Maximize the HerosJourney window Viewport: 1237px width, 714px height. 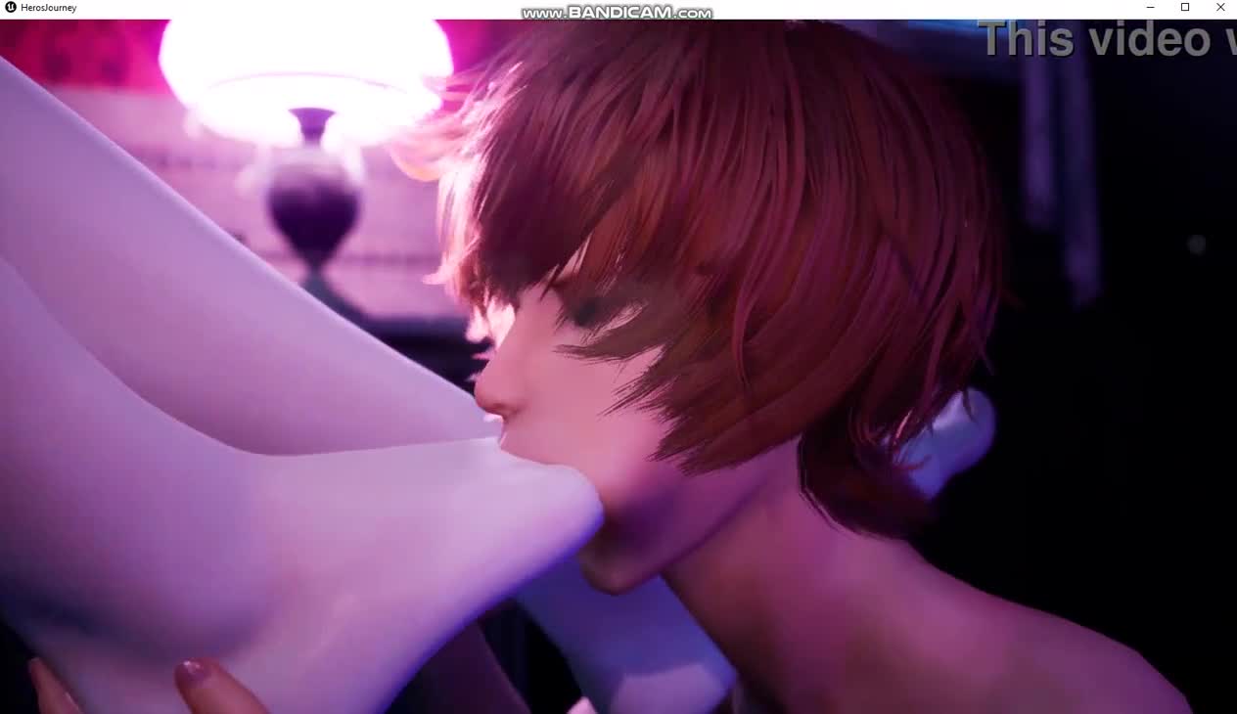coord(1185,8)
